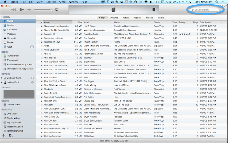Open the File menu

24,2
